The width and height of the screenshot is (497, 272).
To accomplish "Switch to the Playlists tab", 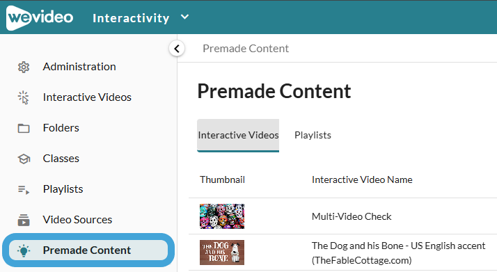I will point(313,135).
